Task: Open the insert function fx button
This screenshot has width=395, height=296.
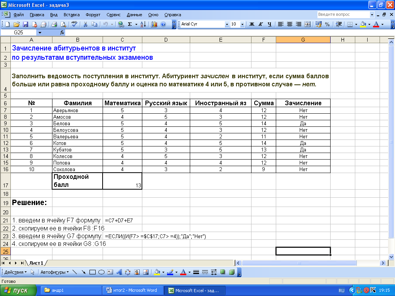Action: tap(62, 32)
